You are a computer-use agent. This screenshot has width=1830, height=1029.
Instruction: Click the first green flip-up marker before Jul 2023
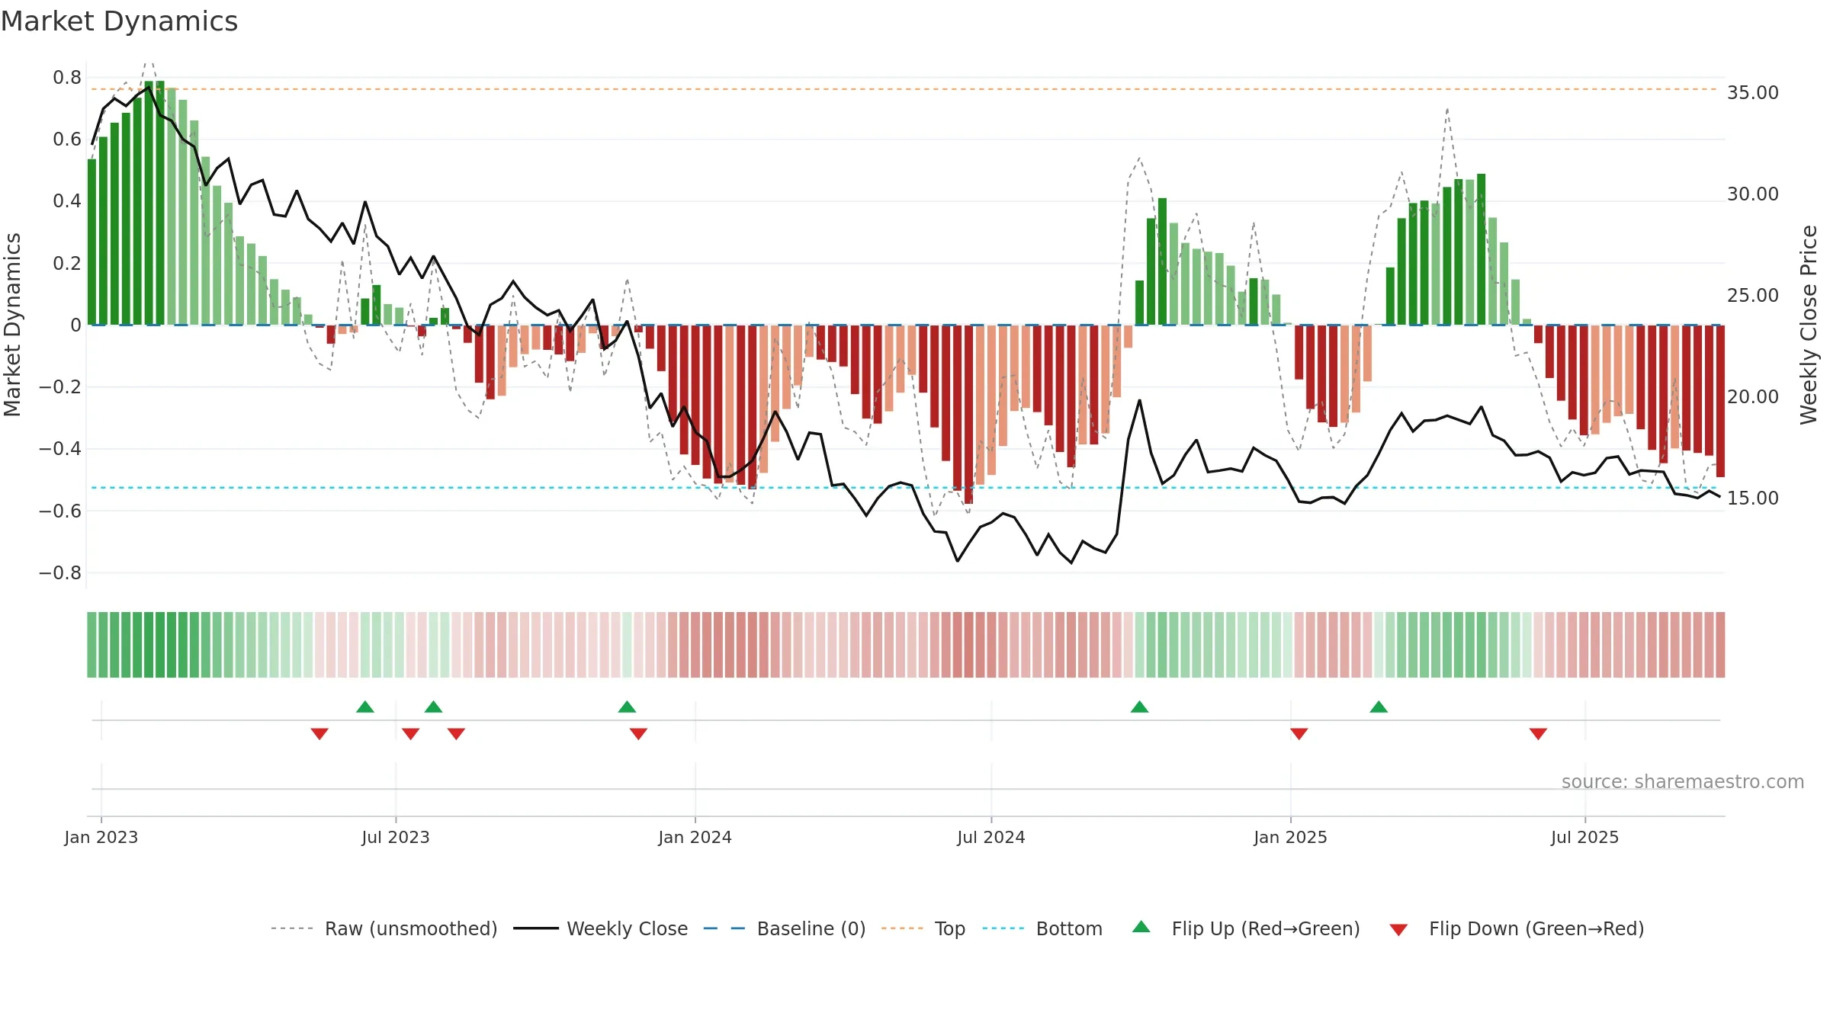tap(365, 707)
